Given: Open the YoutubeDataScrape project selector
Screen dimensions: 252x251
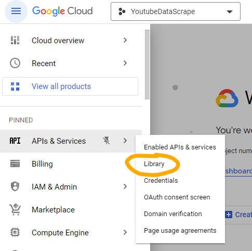Looking at the screenshot, I should click(x=176, y=11).
